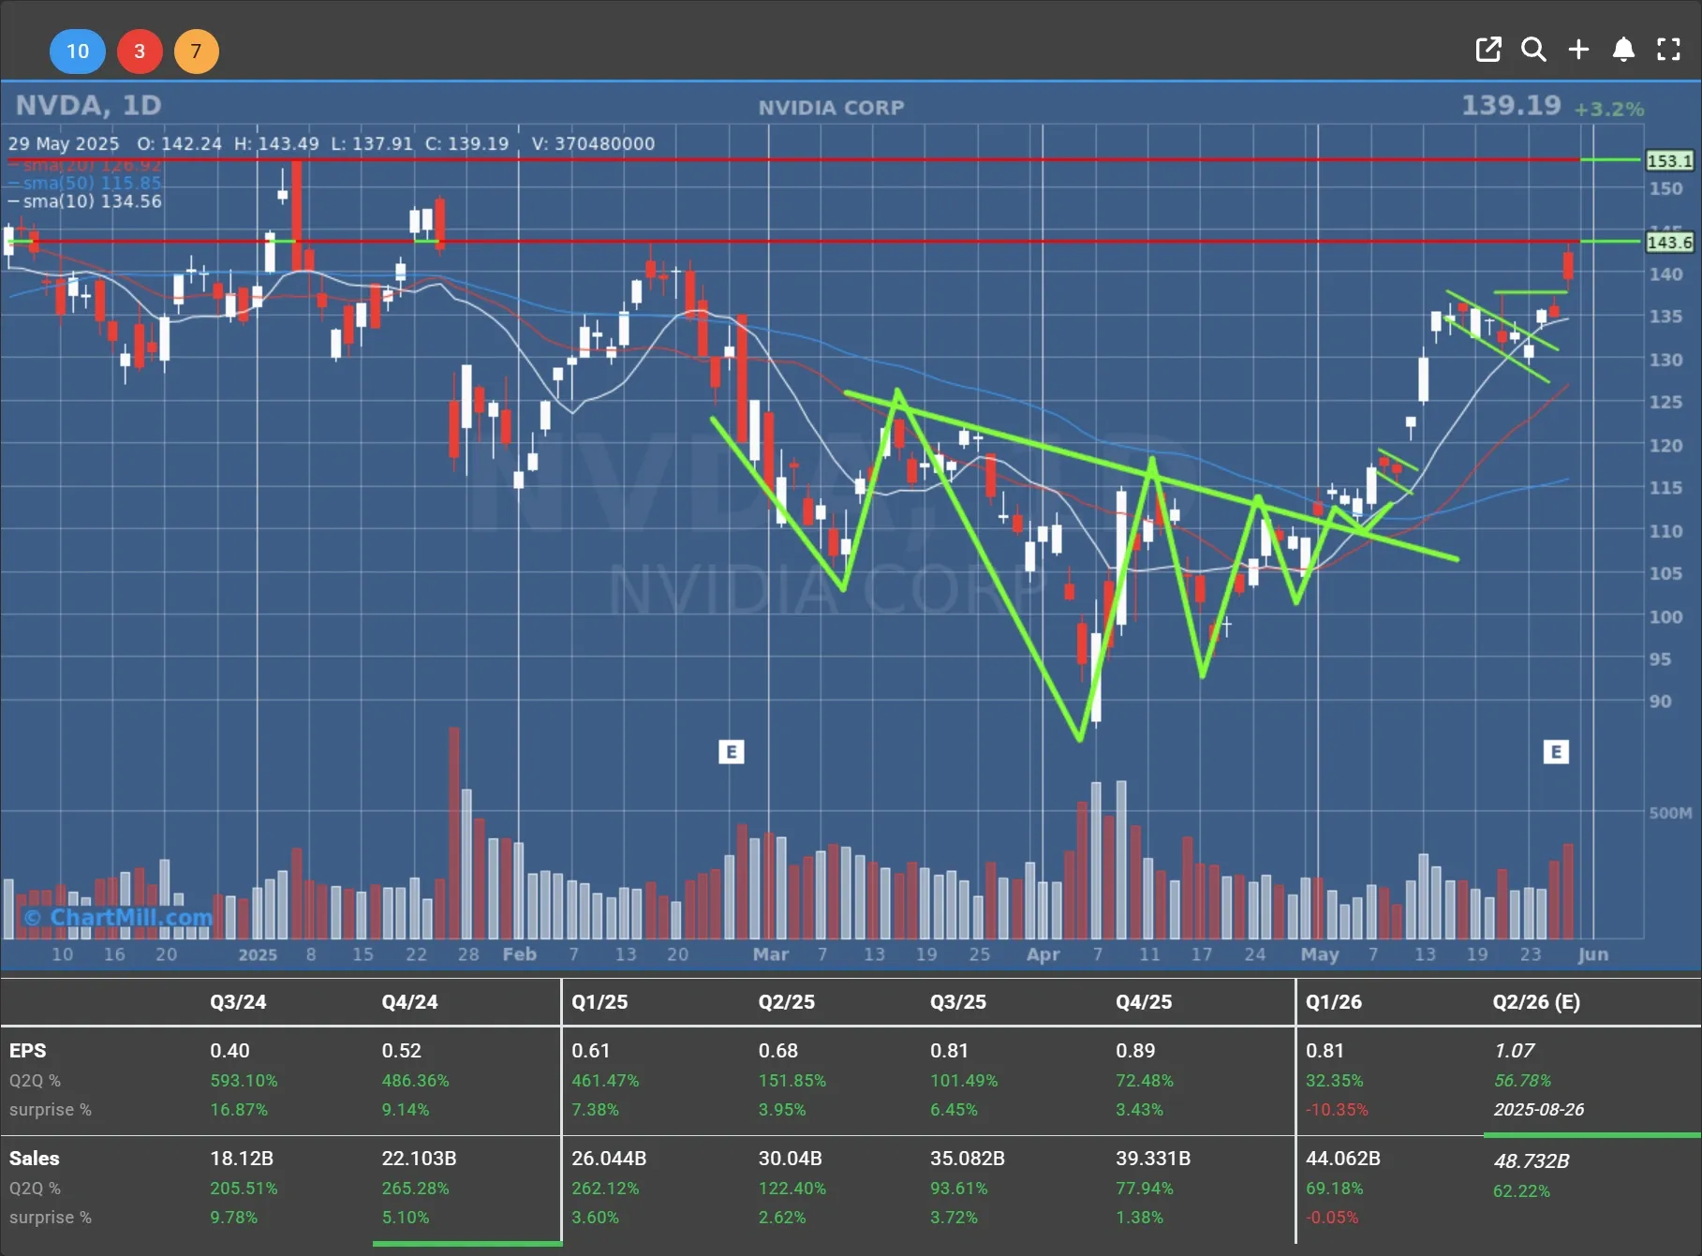Select the Q3/24 column header
1702x1256 pixels.
click(238, 1001)
